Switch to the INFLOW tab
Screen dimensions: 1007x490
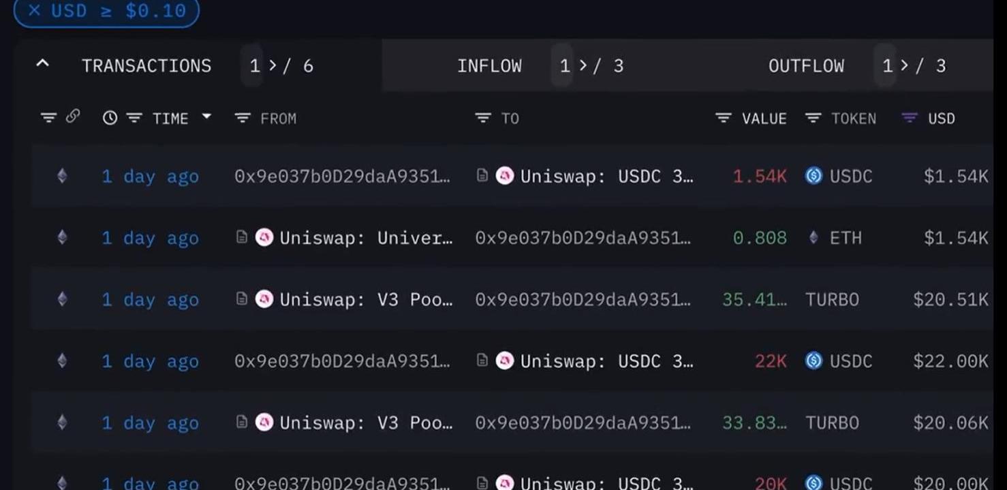(489, 66)
